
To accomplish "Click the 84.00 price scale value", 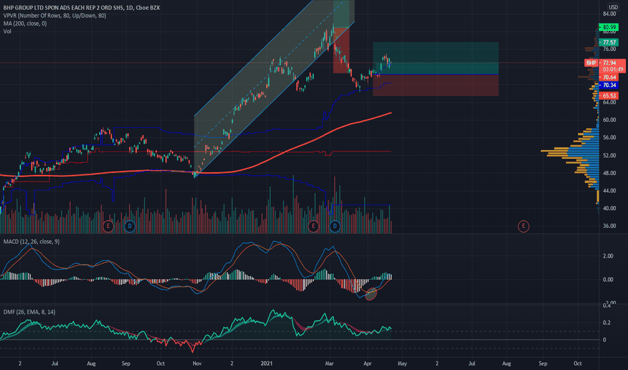I will click(609, 14).
